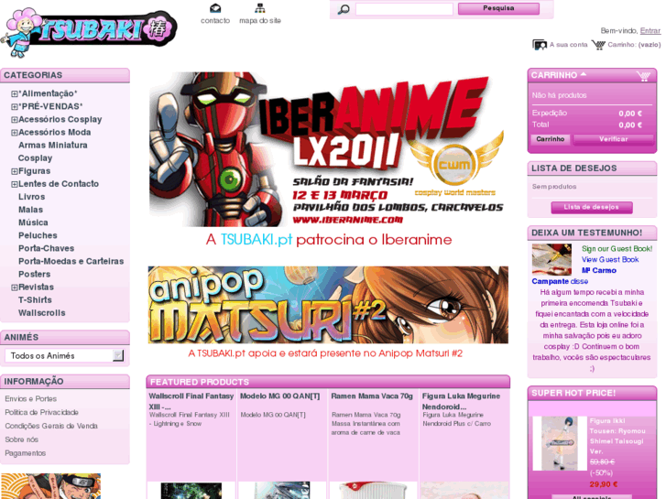Click the Tsubaki logo
The width and height of the screenshot is (666, 499).
coord(88,32)
